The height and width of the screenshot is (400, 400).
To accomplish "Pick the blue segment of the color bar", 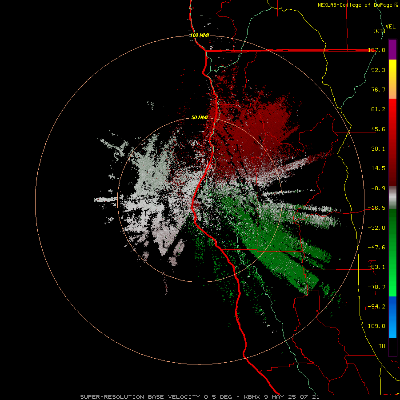I will [x=392, y=317].
